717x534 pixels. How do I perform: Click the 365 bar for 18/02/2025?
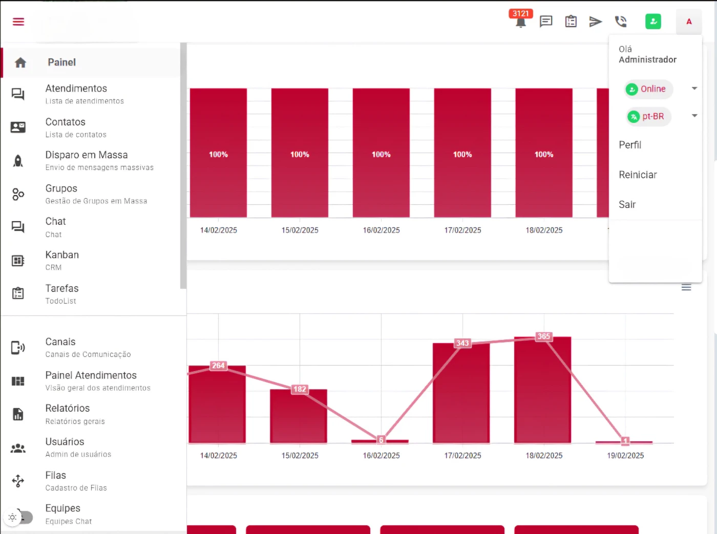coord(543,390)
